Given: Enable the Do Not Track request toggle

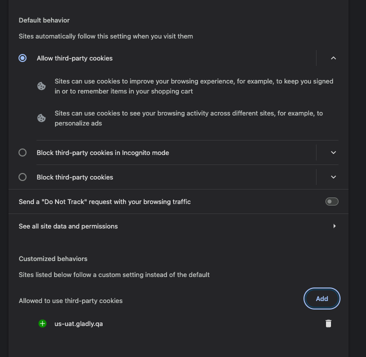Looking at the screenshot, I should [x=331, y=201].
